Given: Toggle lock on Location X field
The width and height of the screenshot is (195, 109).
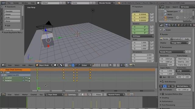Looking at the screenshot, I should 152,15.
